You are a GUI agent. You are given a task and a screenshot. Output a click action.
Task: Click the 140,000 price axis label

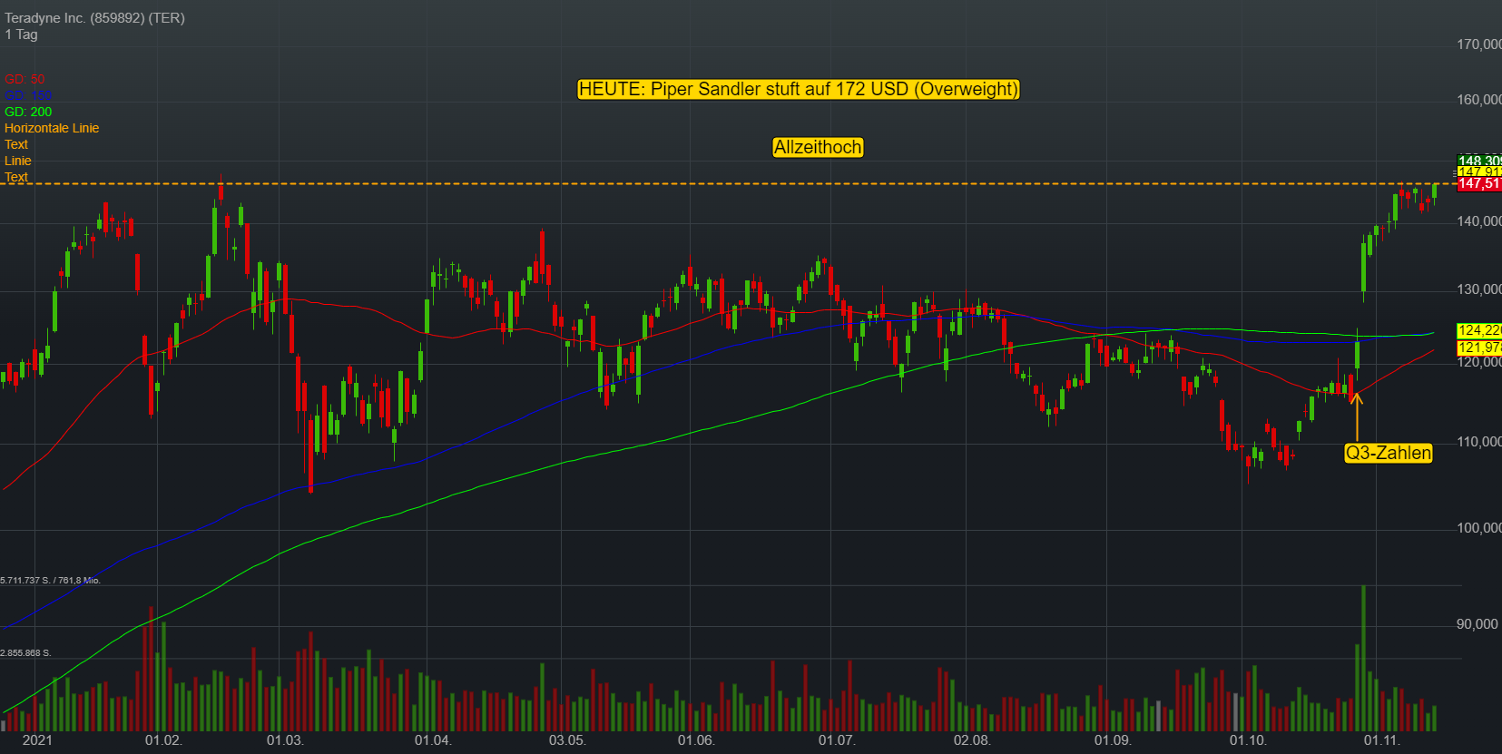(x=1479, y=221)
